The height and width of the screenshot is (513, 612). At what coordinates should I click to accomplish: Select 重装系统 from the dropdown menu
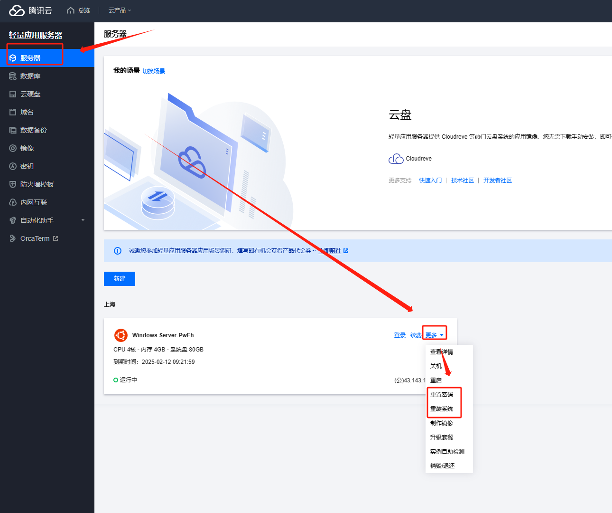441,409
